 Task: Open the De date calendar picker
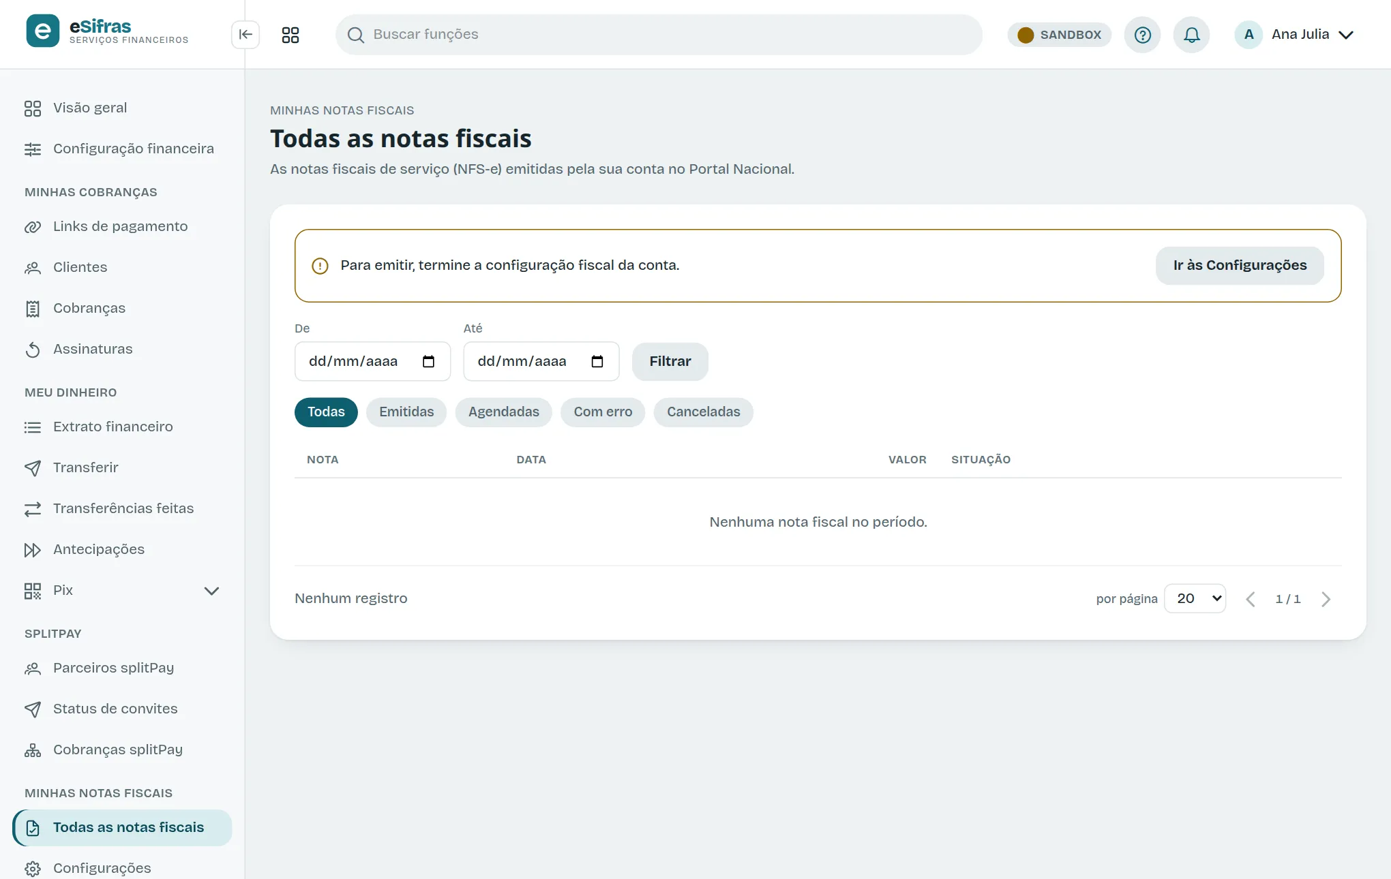[428, 361]
